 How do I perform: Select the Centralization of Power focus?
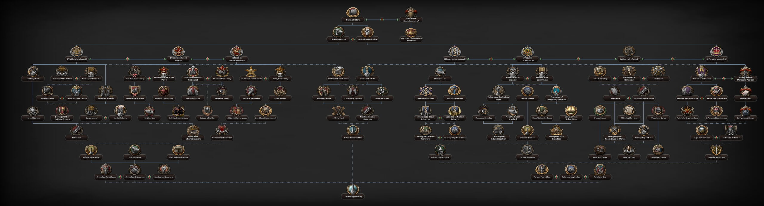coord(338,74)
